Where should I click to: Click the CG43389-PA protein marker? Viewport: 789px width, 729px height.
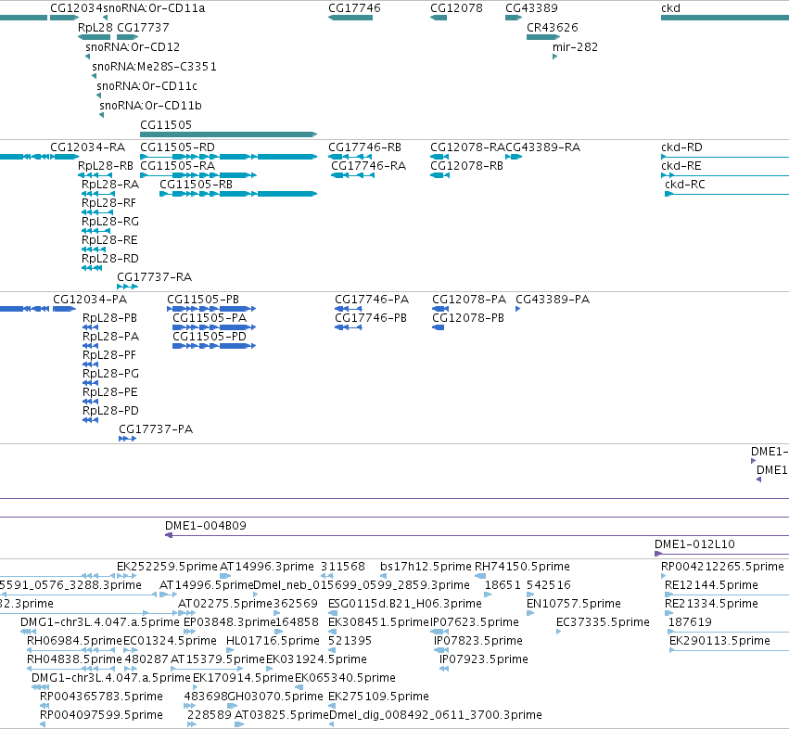517,309
